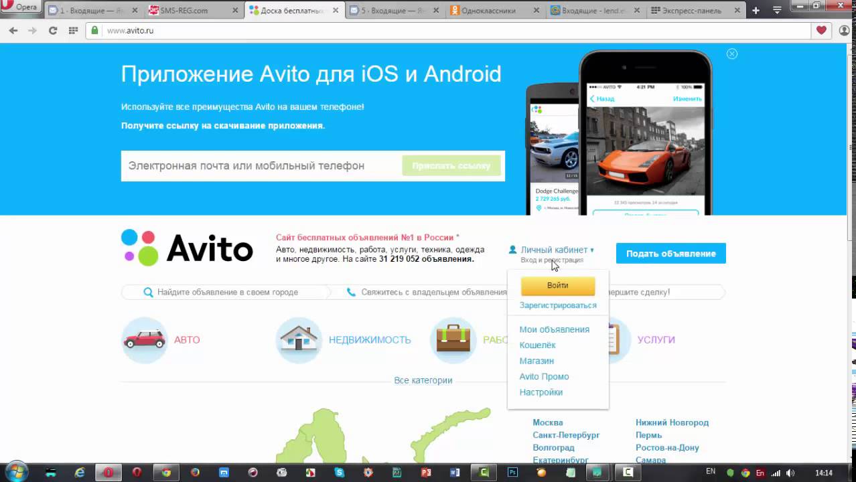Select the city 'Ростов-на-Дону'
The height and width of the screenshot is (482, 856).
click(x=667, y=448)
